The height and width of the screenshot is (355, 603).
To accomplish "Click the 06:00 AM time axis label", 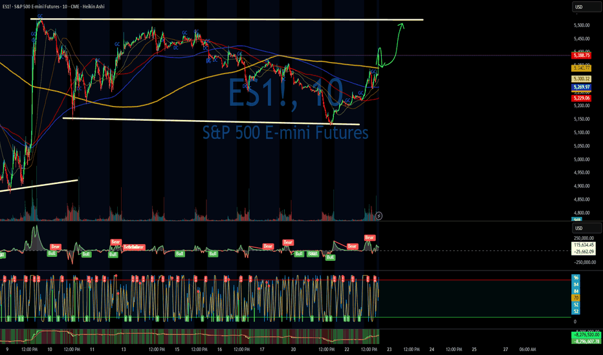I will [x=527, y=350].
